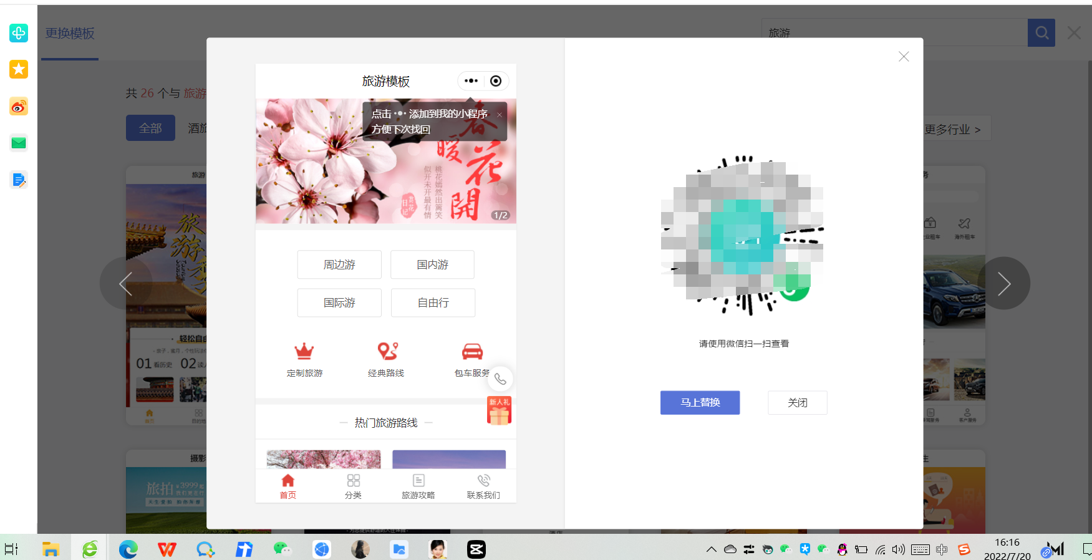Select the 首页 home tab in preview
Image resolution: width=1092 pixels, height=560 pixels.
click(x=288, y=486)
